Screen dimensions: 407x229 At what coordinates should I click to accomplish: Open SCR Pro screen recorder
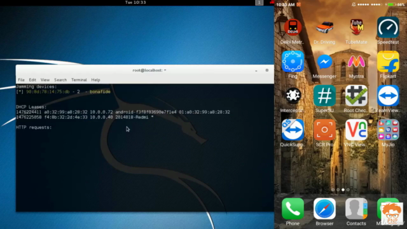click(324, 130)
